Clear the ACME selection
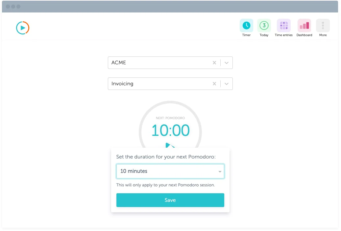The width and height of the screenshot is (341, 231). (x=214, y=63)
